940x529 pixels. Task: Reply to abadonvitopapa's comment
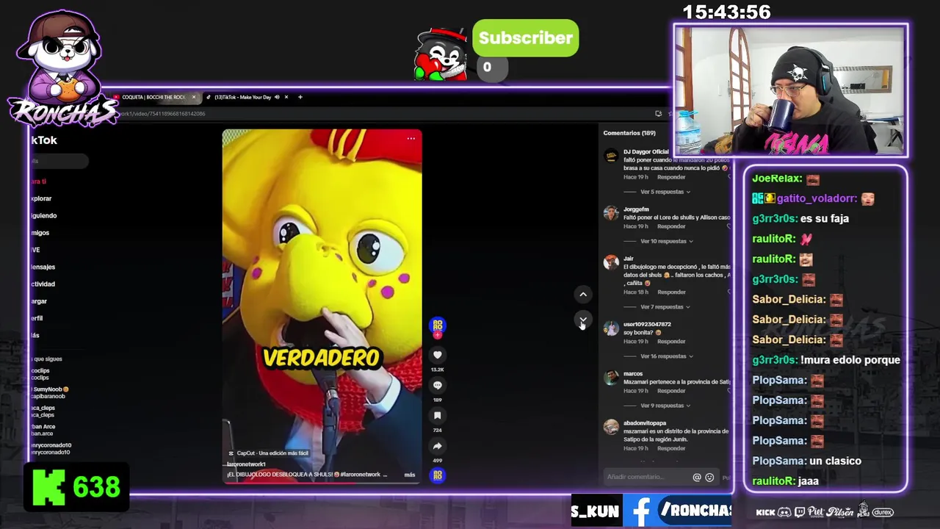[671, 448]
